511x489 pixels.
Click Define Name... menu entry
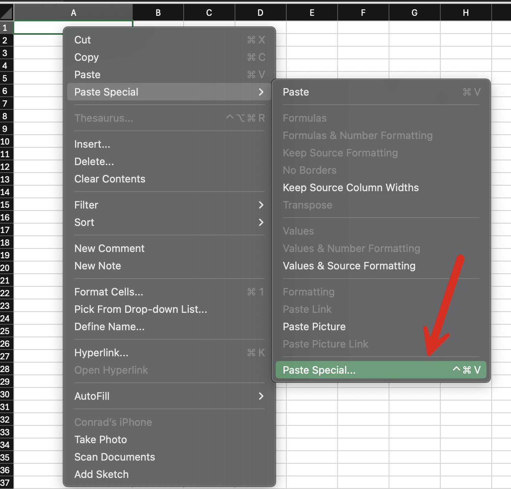click(x=109, y=327)
